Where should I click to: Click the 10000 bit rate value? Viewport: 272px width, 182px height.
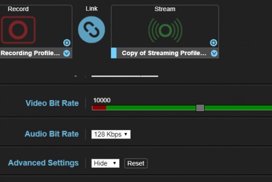click(102, 100)
